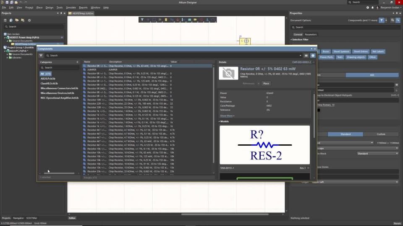Collapse the Selection Filter section
This screenshot has height=226, width=403.
pos(291,40)
